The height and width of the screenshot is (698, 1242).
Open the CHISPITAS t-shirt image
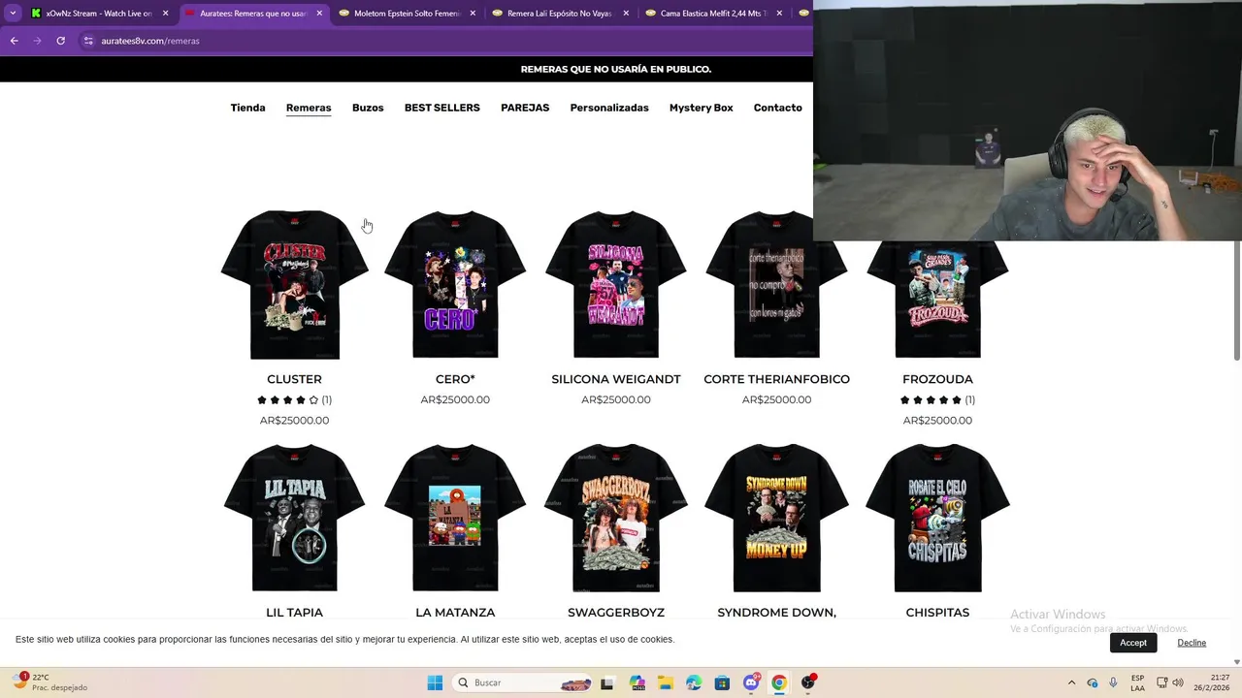click(937, 518)
